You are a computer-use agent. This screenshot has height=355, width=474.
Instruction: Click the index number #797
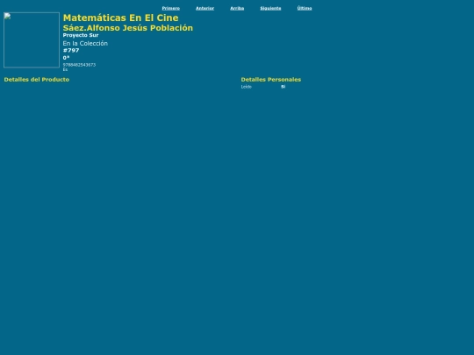71,51
